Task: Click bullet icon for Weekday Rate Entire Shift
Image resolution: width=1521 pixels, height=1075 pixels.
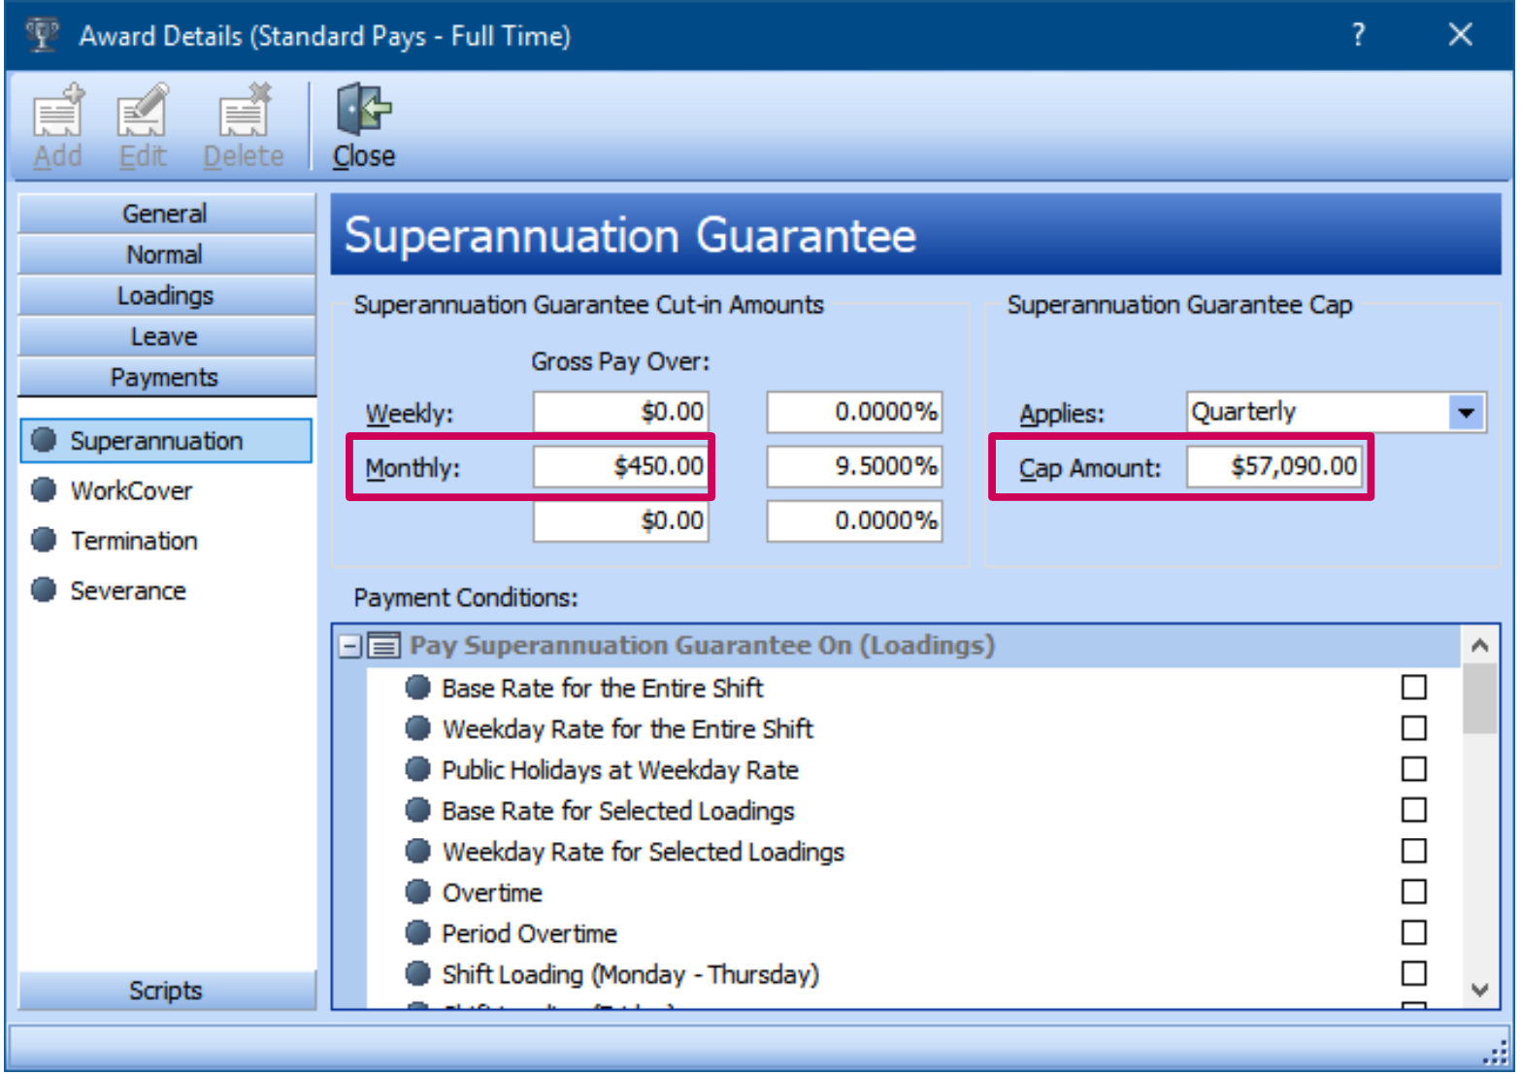Action: point(417,728)
